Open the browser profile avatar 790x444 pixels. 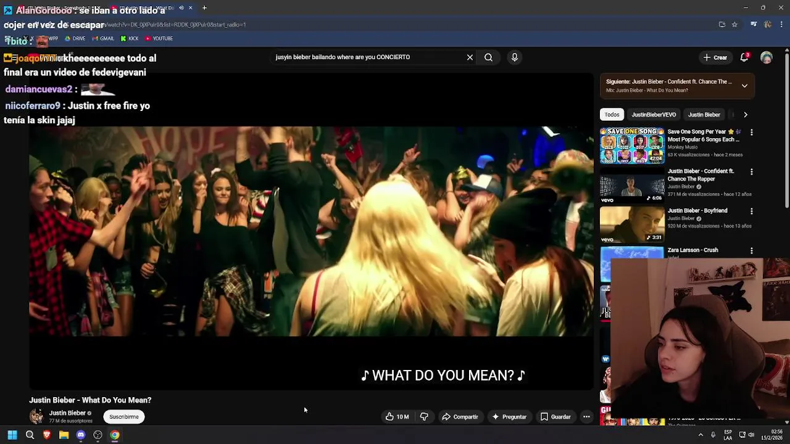tap(767, 25)
